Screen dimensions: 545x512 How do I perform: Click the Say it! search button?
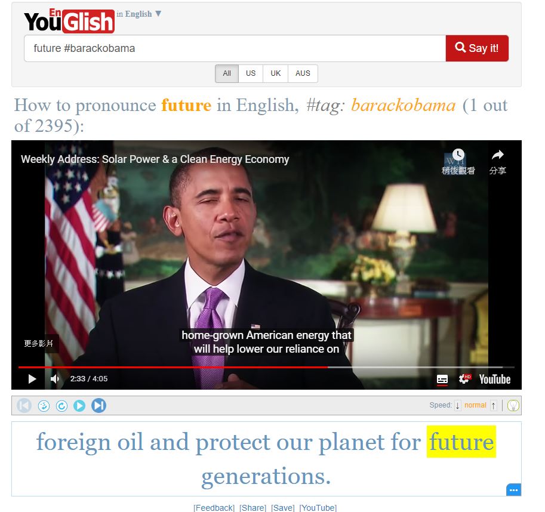[477, 48]
